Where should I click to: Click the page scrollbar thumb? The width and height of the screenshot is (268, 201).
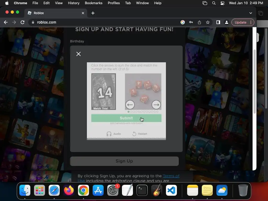254,82
